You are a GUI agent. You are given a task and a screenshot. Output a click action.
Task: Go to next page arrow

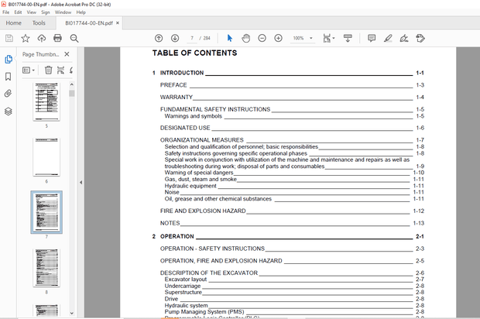(x=175, y=38)
